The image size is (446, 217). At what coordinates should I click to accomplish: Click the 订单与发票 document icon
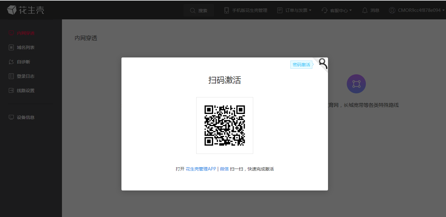pyautogui.click(x=280, y=10)
